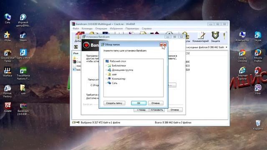Click the Имя column header in WinRAR
This screenshot has width=267, height=150.
[76, 53]
